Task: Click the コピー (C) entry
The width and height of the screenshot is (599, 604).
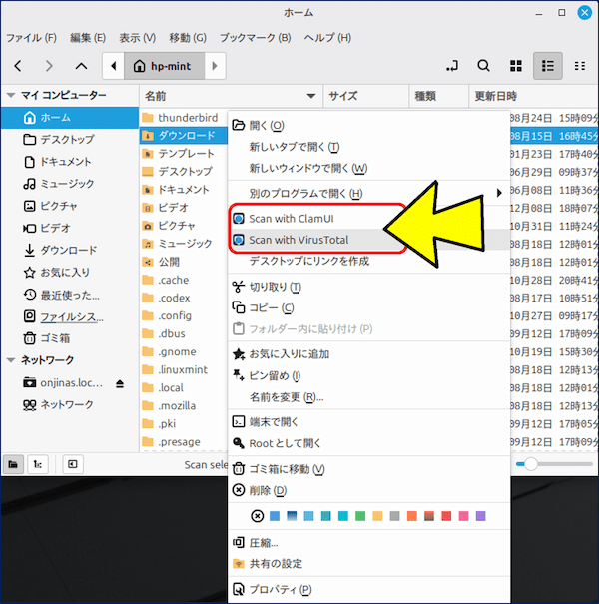Action: pos(369,307)
